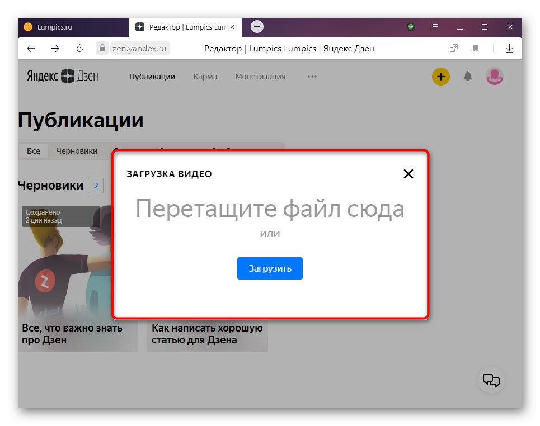Open the feedback chat bubble in the corner
This screenshot has width=540, height=426.
click(x=491, y=380)
